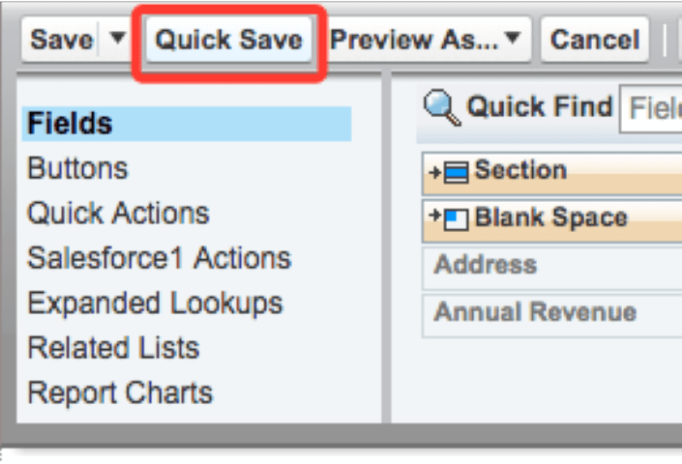Focus the Quick Find input field
682x464 pixels.
point(653,108)
